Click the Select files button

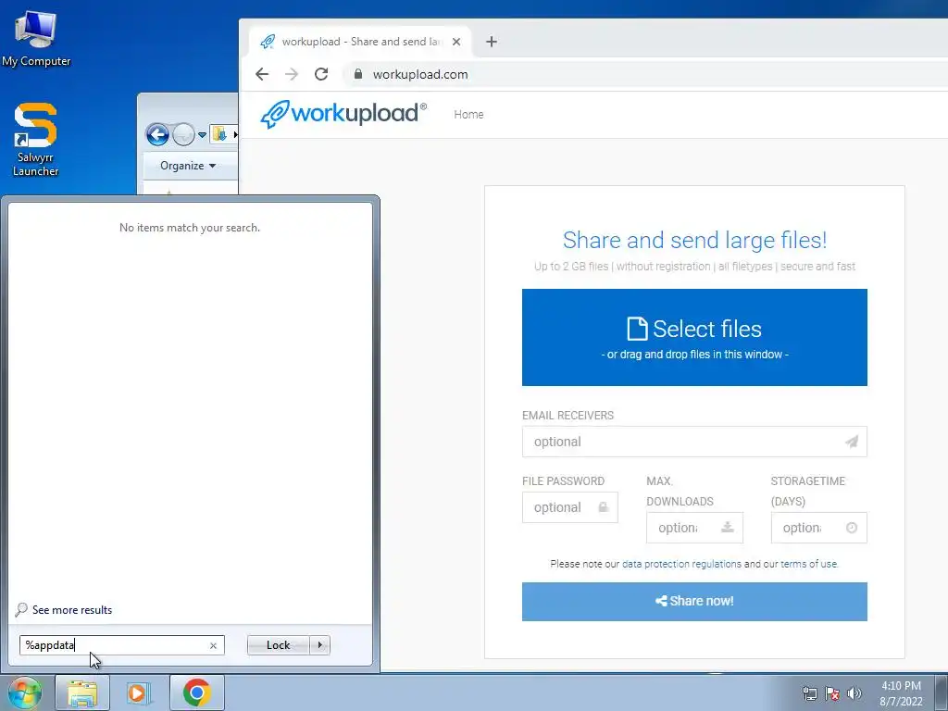694,337
